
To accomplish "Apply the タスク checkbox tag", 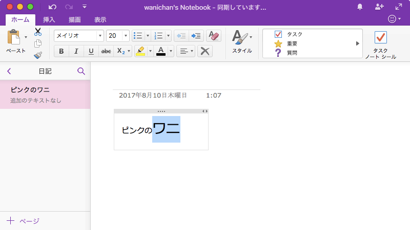I will (289, 34).
